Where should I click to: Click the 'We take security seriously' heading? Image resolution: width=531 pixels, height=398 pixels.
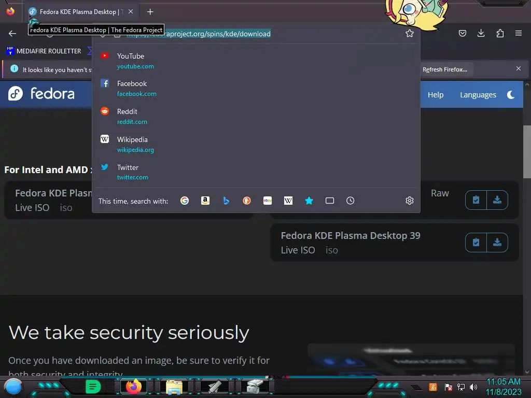[129, 333]
